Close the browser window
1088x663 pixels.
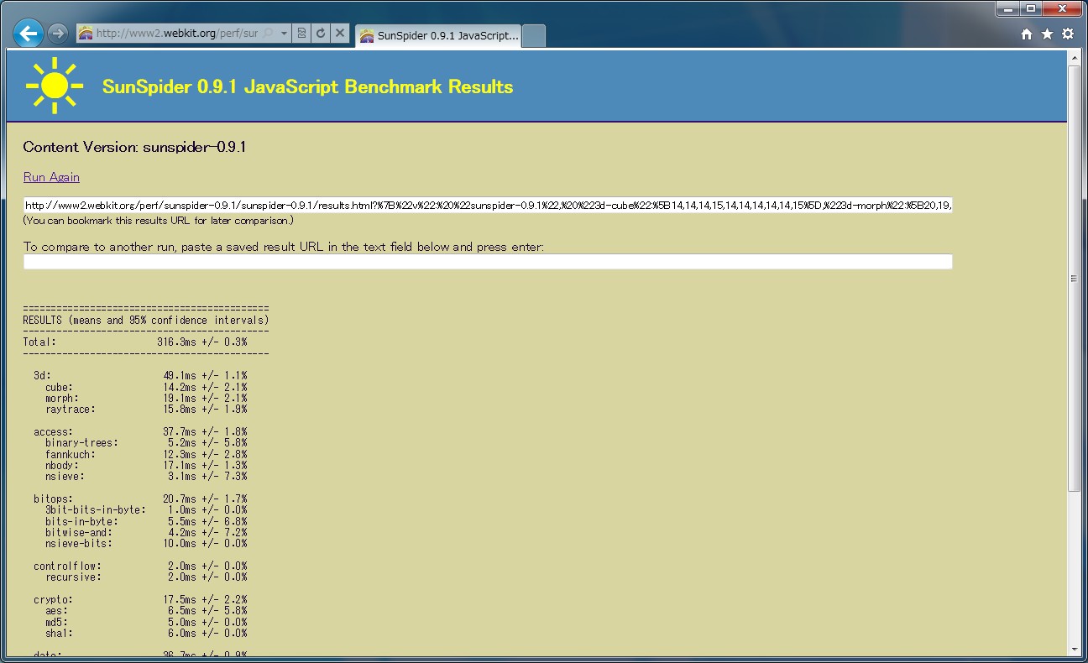(x=1062, y=8)
